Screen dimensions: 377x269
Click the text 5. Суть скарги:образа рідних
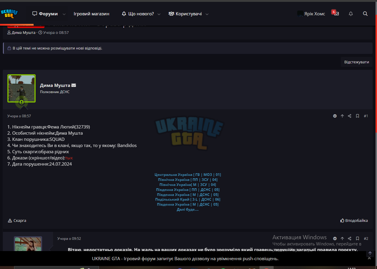point(38,152)
